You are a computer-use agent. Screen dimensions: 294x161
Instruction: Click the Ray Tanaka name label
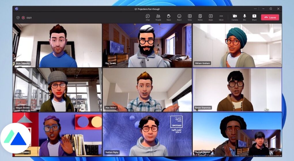click(111, 63)
